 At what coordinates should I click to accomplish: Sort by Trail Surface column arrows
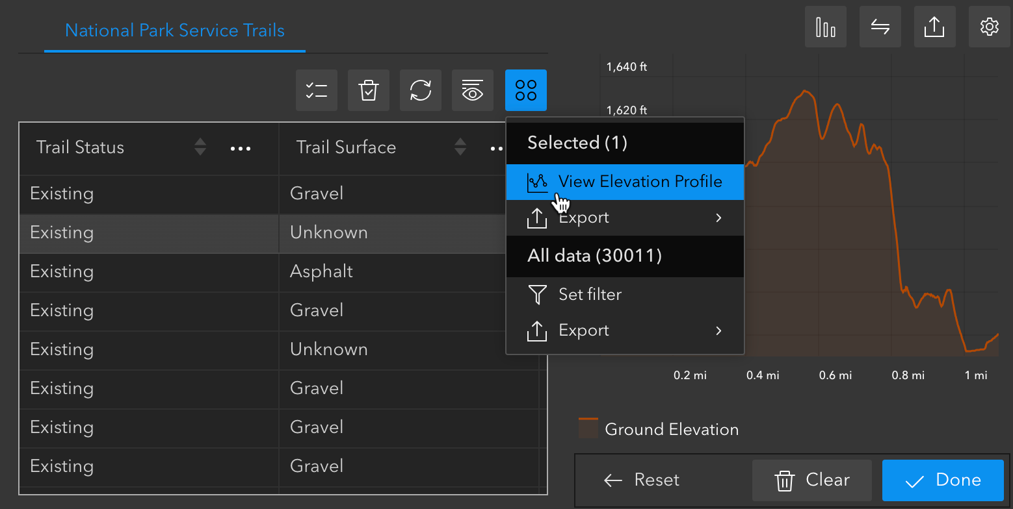[460, 147]
